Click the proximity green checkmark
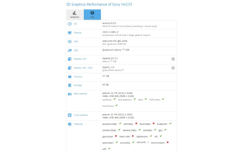244x152 pixels. click(133, 142)
